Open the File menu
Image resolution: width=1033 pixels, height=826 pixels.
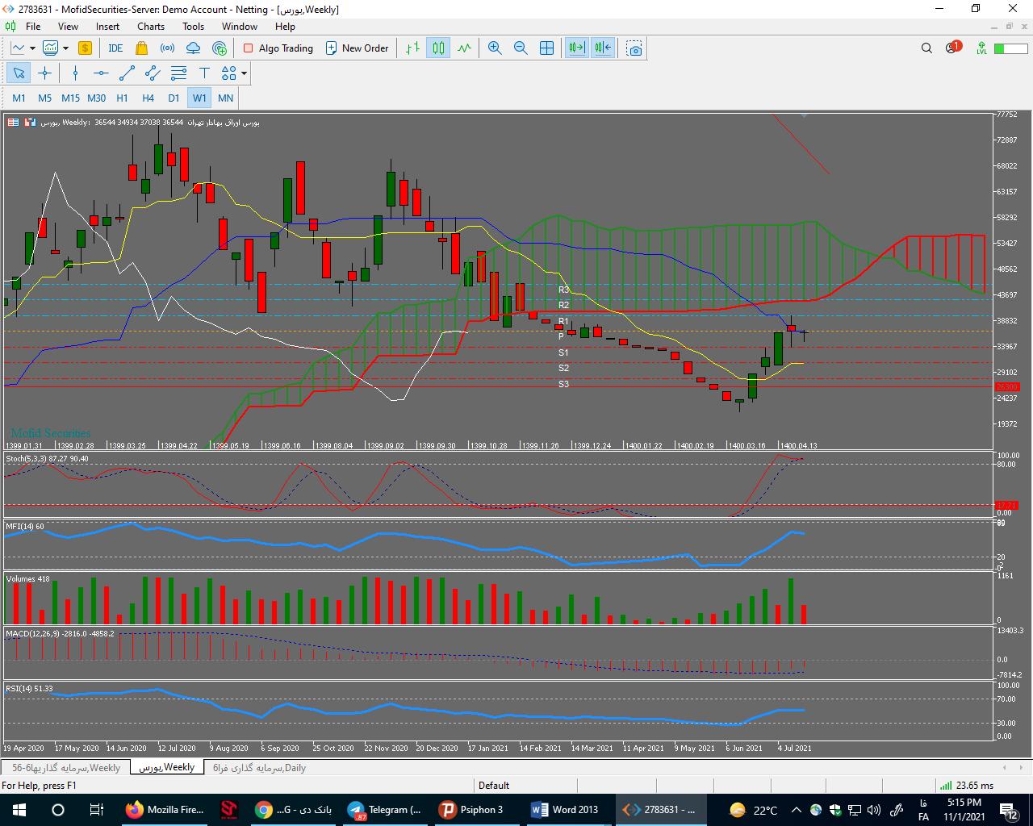[33, 27]
